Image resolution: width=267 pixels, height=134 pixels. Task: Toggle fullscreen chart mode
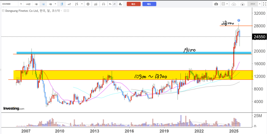click(x=264, y=4)
